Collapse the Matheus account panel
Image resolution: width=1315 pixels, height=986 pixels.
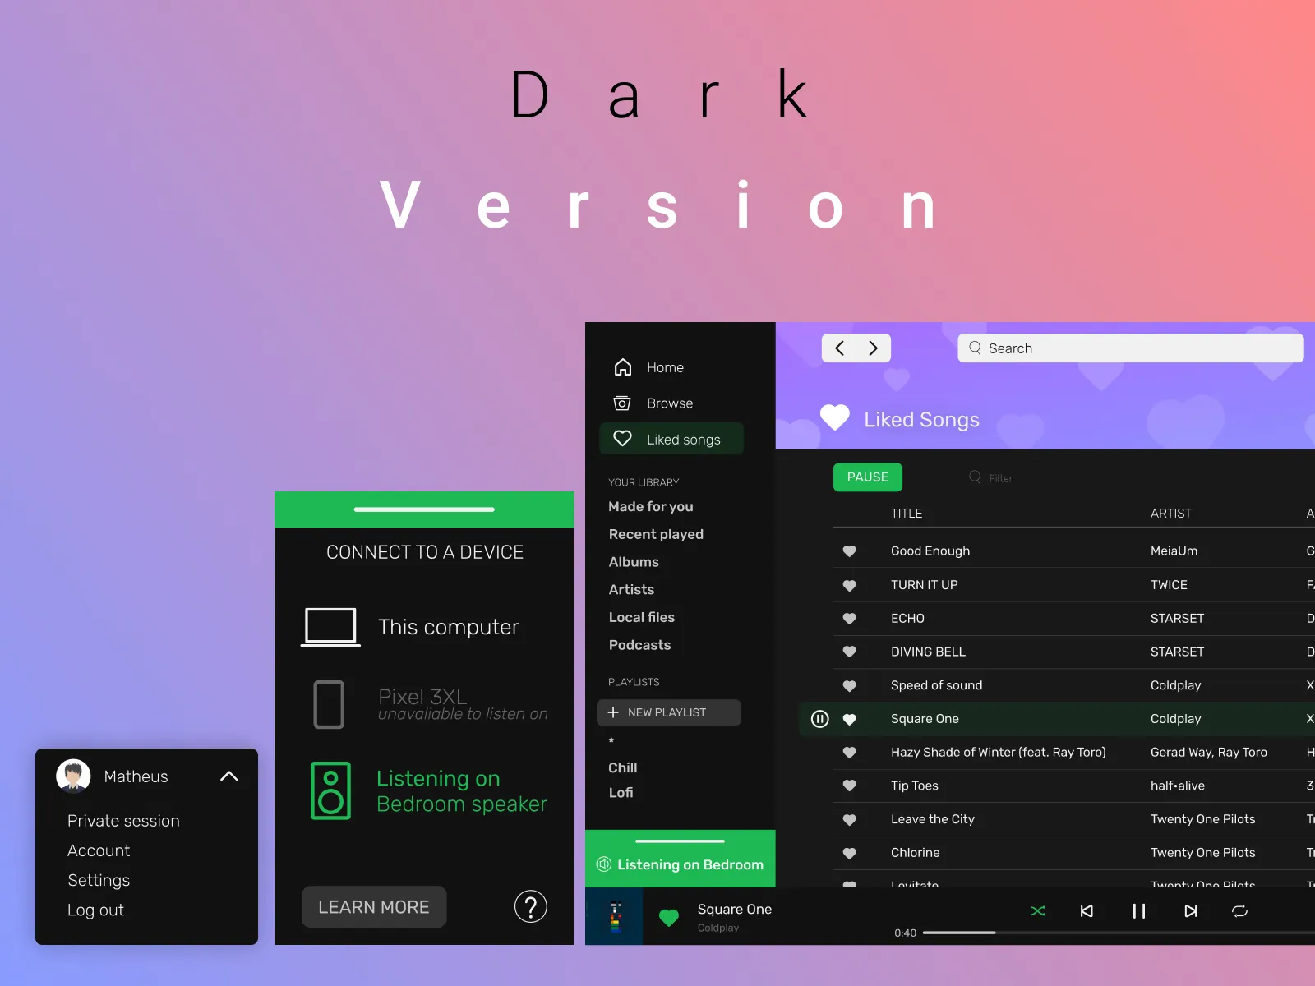pos(228,776)
